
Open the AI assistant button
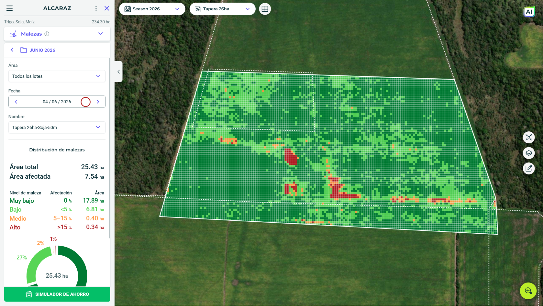point(529,12)
